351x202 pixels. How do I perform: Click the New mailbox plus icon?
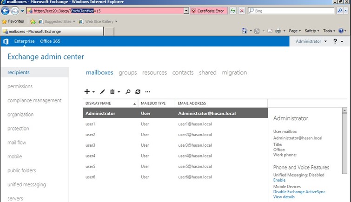click(87, 91)
